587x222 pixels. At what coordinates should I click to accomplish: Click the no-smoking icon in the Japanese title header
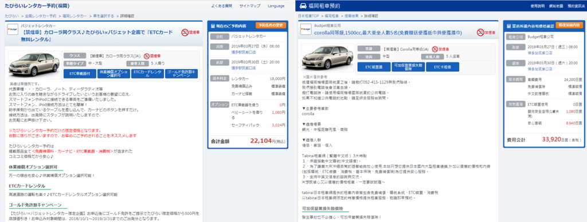tap(185, 33)
